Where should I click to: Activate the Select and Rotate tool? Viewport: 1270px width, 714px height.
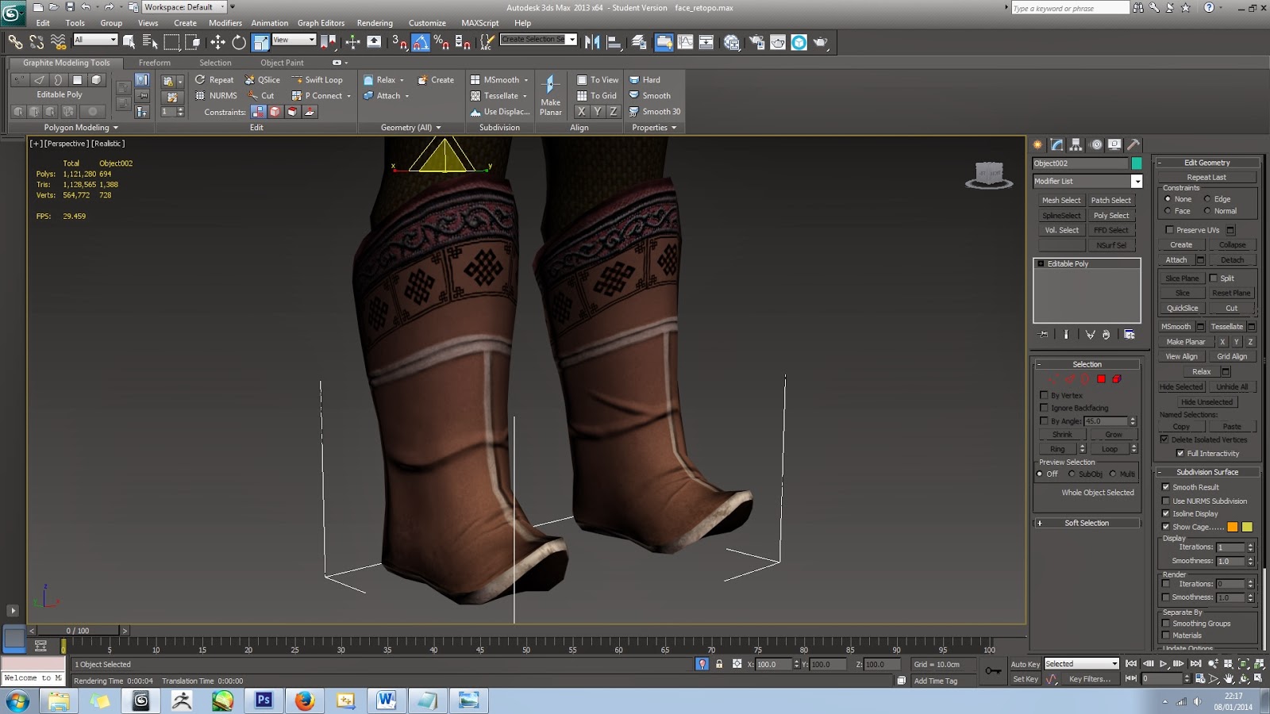[x=239, y=42]
